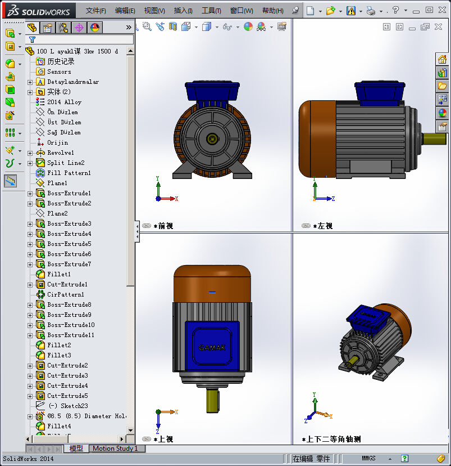Click the Section View icon
This screenshot has height=466, width=451.
(173, 27)
